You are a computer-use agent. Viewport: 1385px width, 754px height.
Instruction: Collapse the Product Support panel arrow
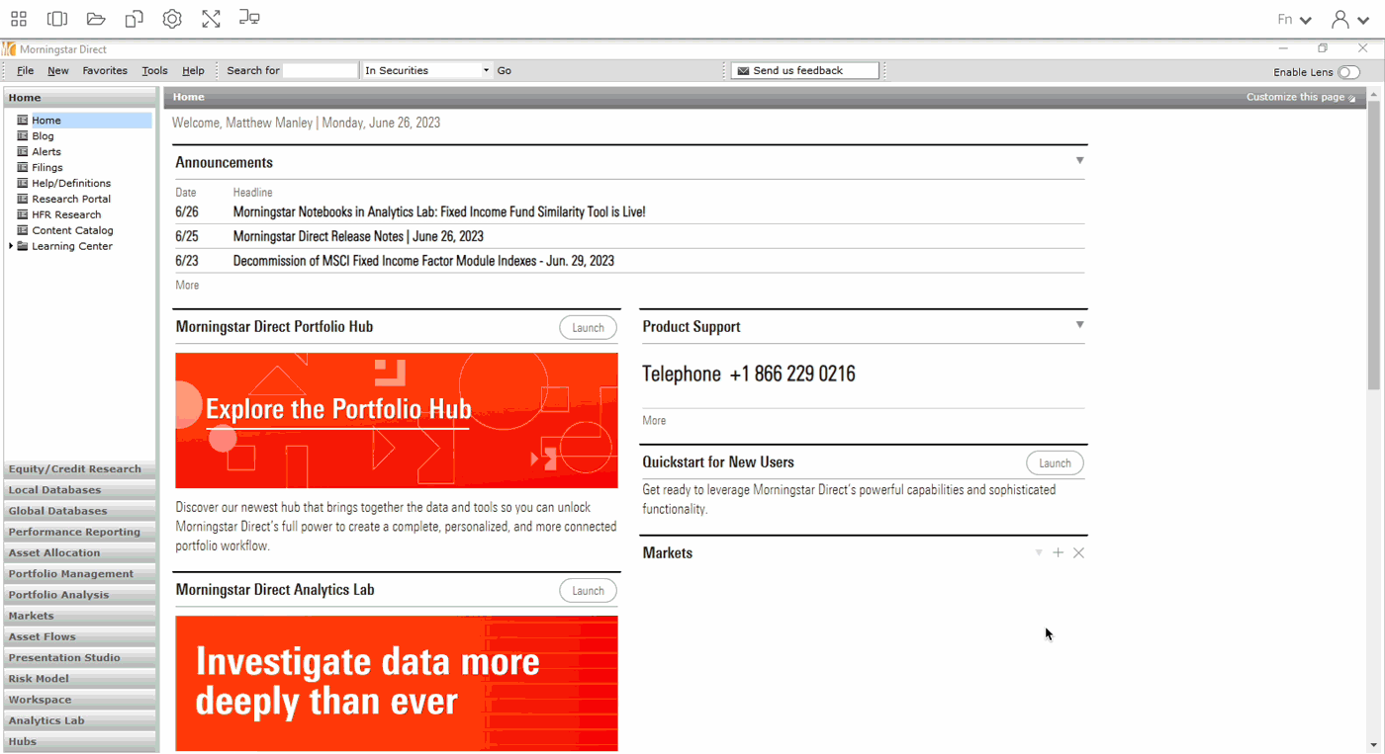[1079, 325]
